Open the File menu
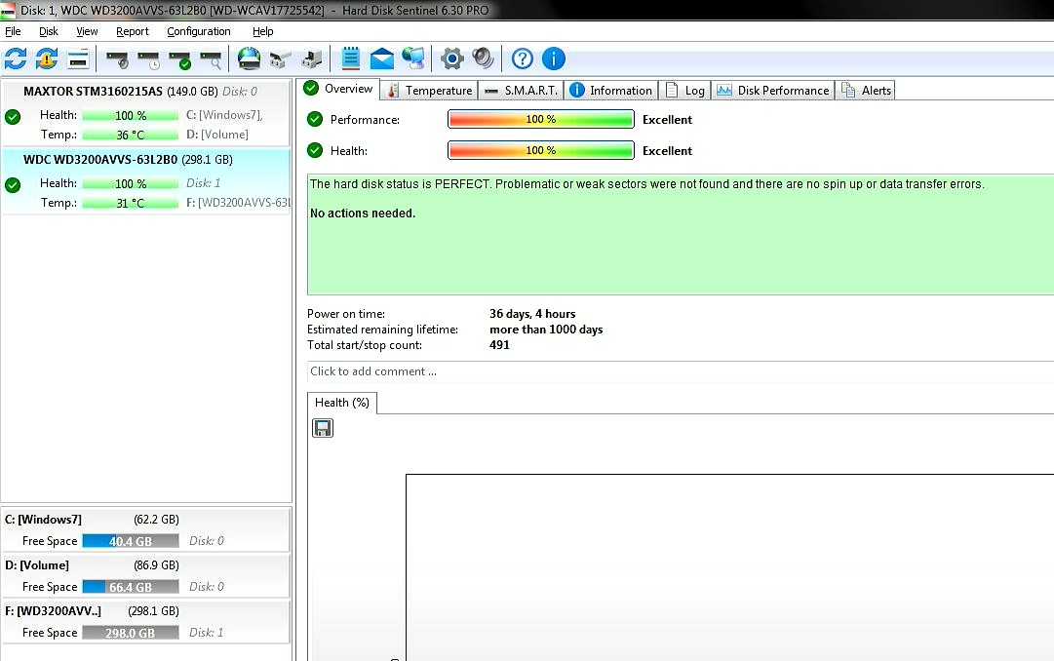 point(13,31)
